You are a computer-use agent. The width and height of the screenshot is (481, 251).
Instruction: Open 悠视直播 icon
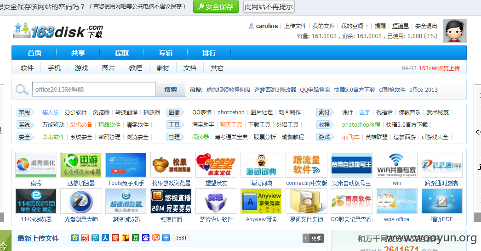tap(171, 201)
